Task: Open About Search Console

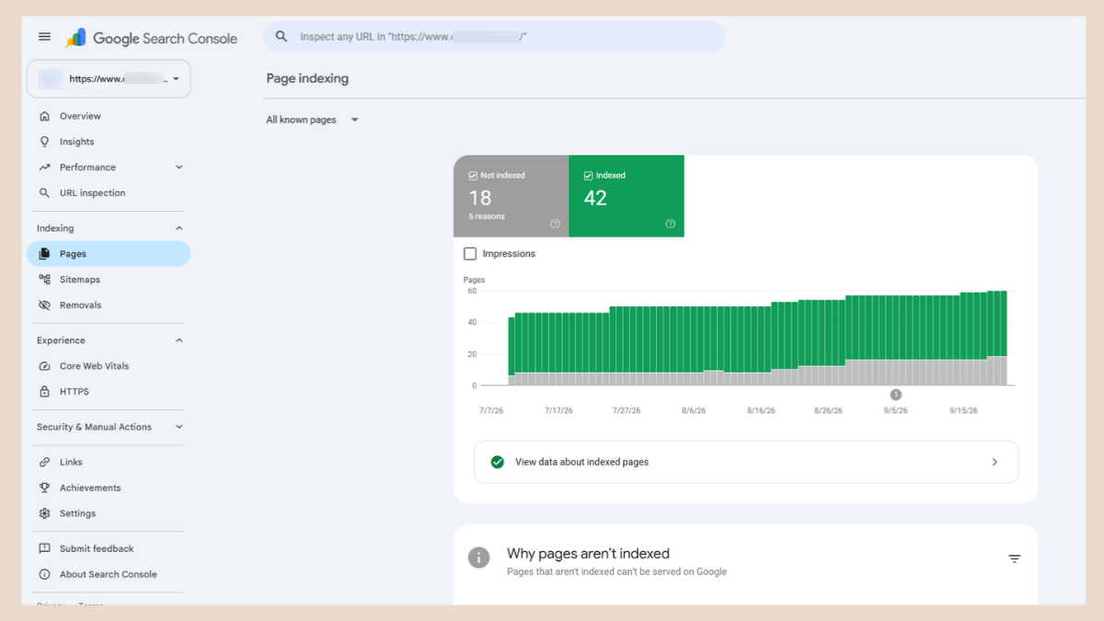Action: [109, 574]
